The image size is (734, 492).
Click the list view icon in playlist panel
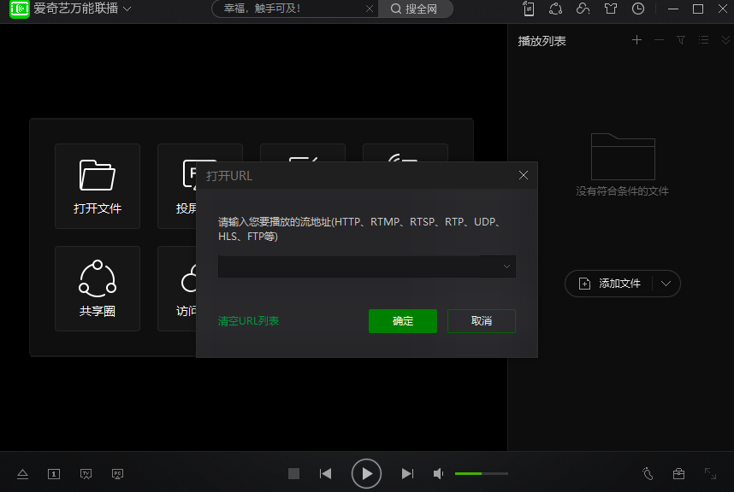click(x=704, y=40)
